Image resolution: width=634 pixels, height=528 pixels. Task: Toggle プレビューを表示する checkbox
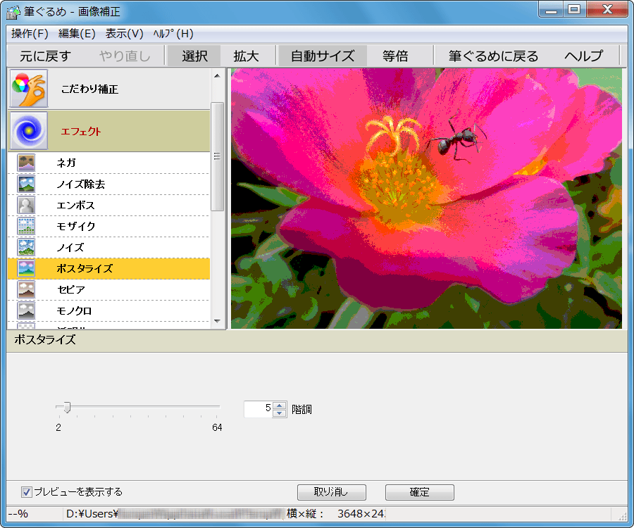pyautogui.click(x=26, y=491)
